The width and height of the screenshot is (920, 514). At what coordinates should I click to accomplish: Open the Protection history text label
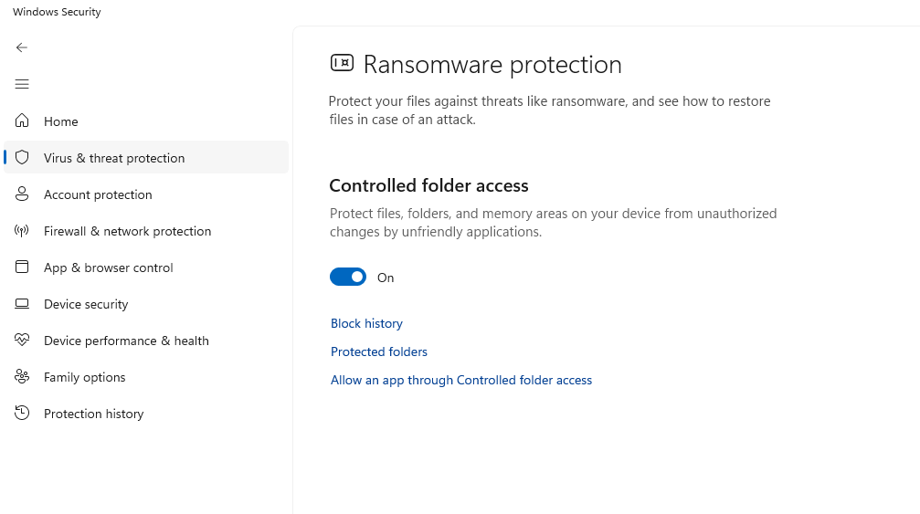click(x=94, y=414)
